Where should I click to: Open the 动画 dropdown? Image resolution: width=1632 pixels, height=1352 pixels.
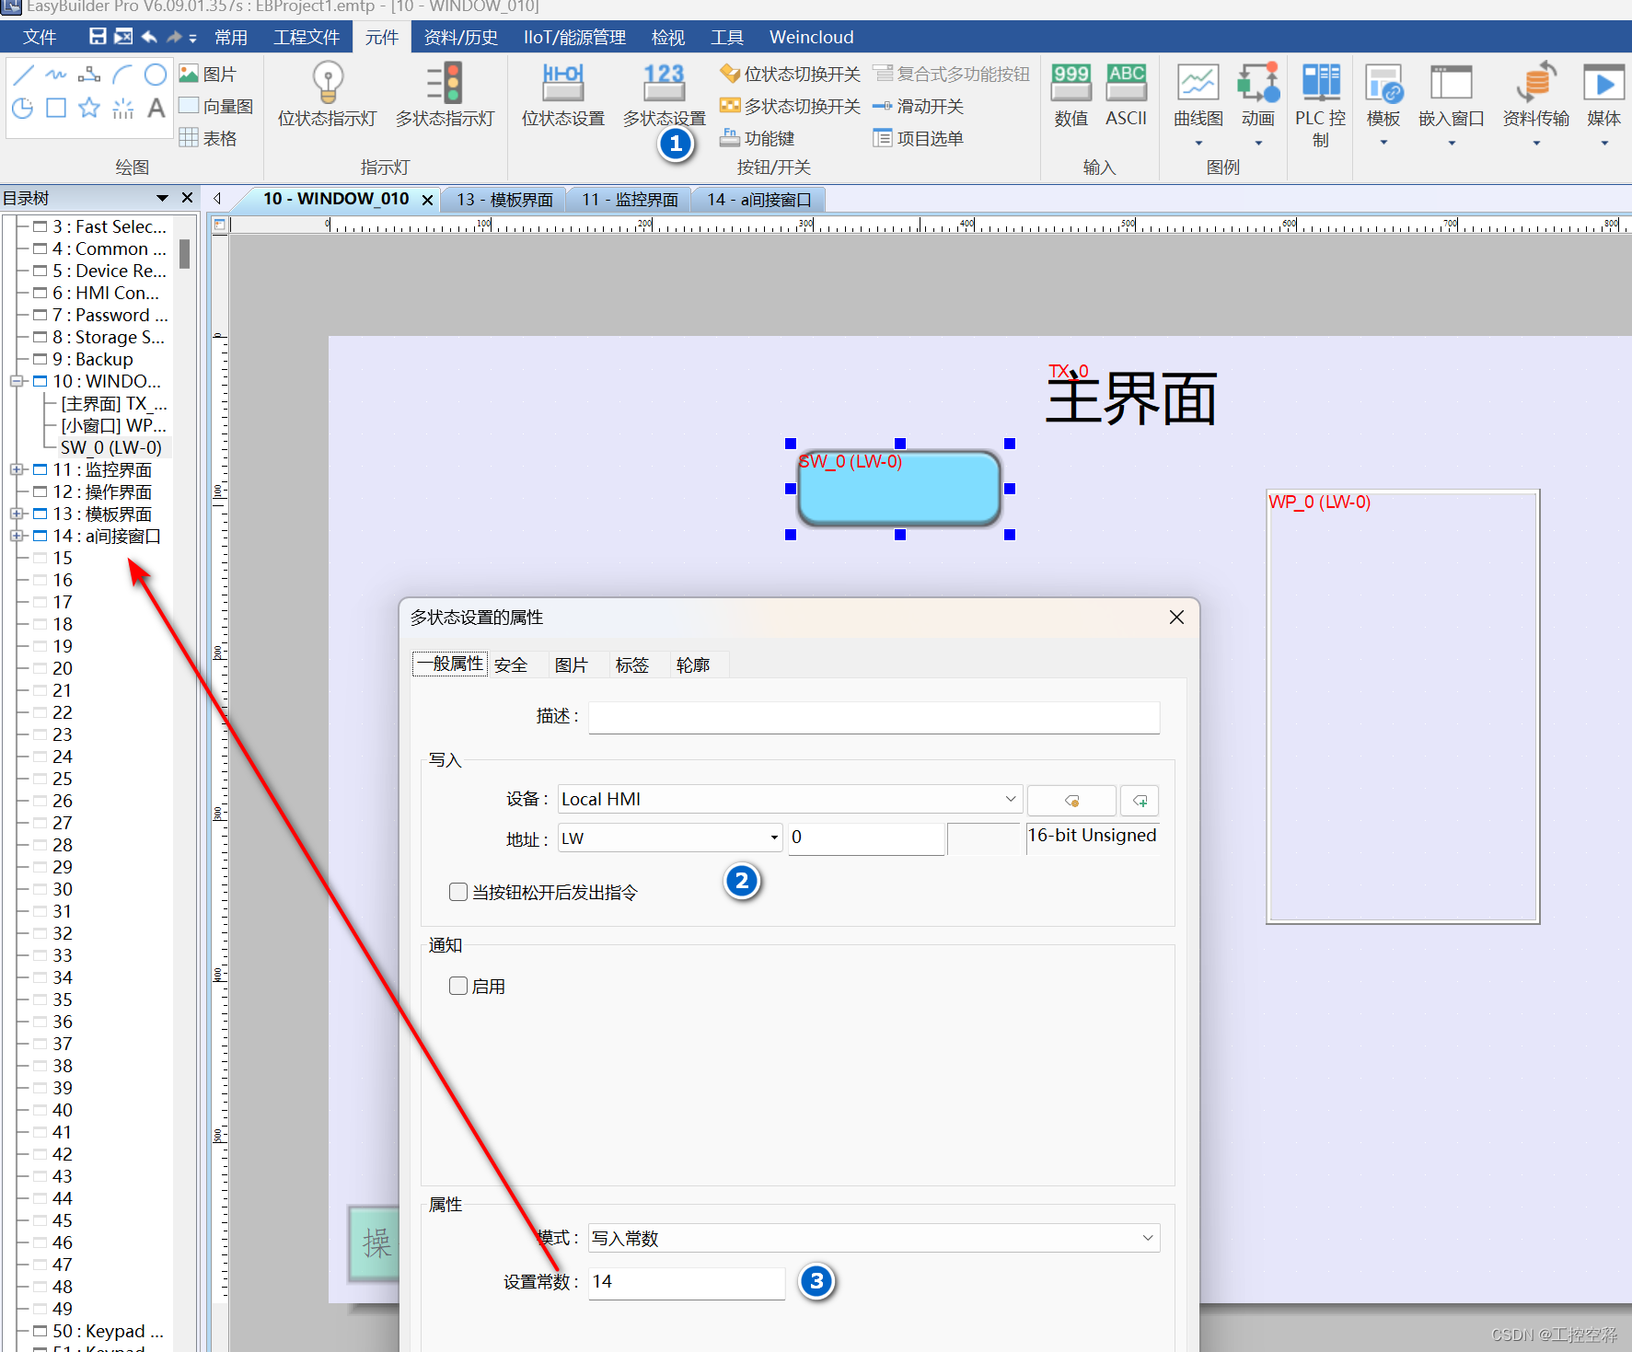click(1258, 142)
